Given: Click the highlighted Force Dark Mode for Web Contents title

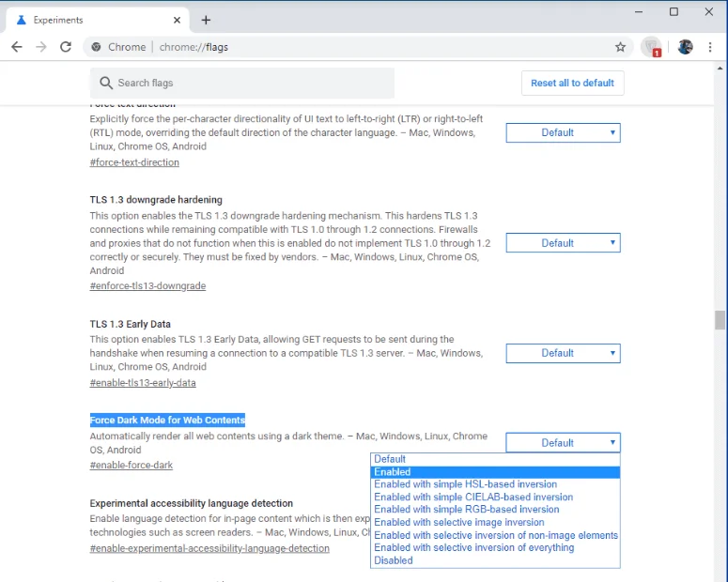Looking at the screenshot, I should point(167,420).
